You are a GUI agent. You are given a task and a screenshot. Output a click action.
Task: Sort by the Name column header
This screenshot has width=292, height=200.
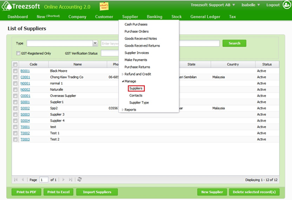[x=78, y=64]
